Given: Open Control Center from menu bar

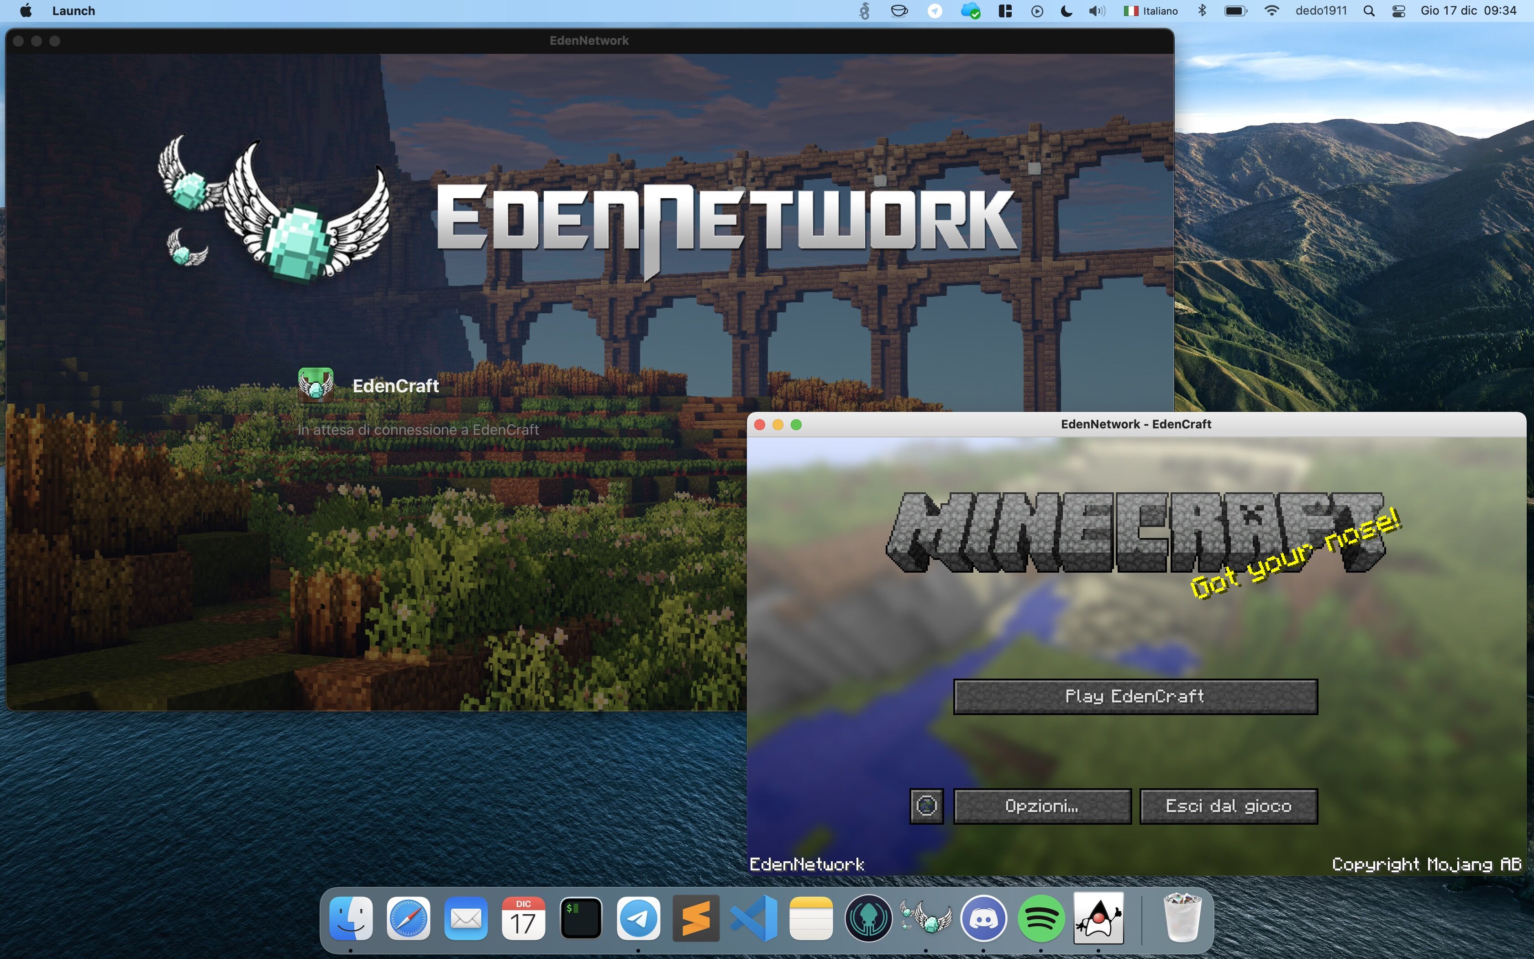Looking at the screenshot, I should (1398, 11).
